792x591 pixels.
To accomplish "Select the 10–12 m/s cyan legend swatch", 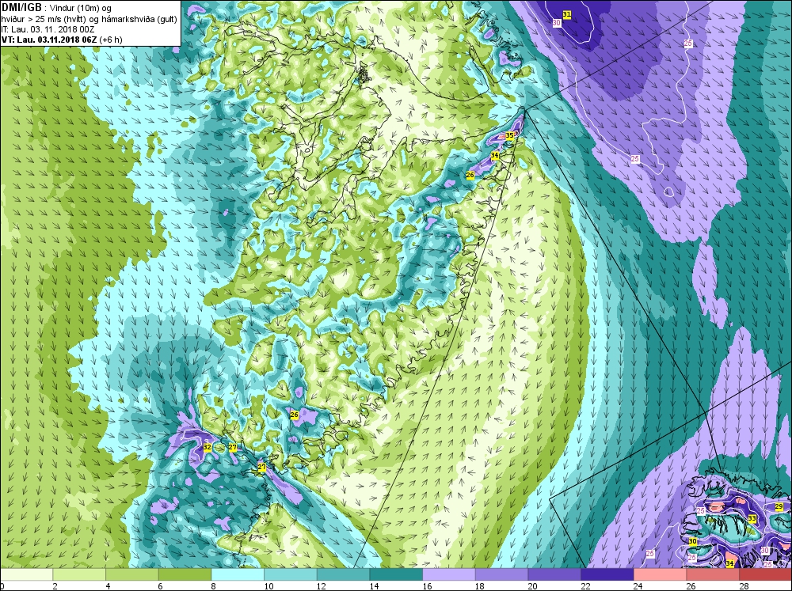I will pos(291,574).
